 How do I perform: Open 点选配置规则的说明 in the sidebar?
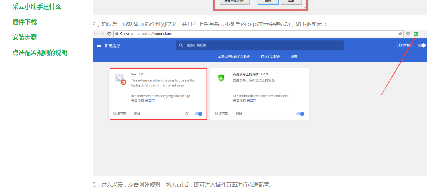[40, 53]
